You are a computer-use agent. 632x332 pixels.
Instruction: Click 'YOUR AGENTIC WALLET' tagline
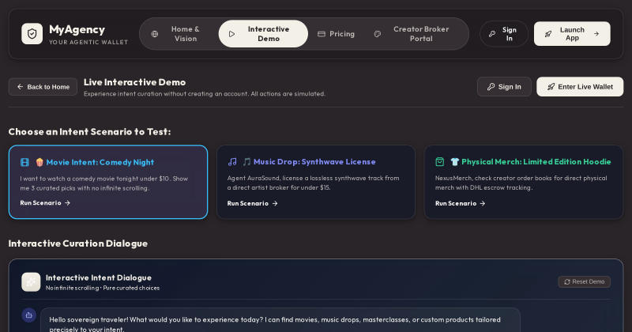point(88,42)
